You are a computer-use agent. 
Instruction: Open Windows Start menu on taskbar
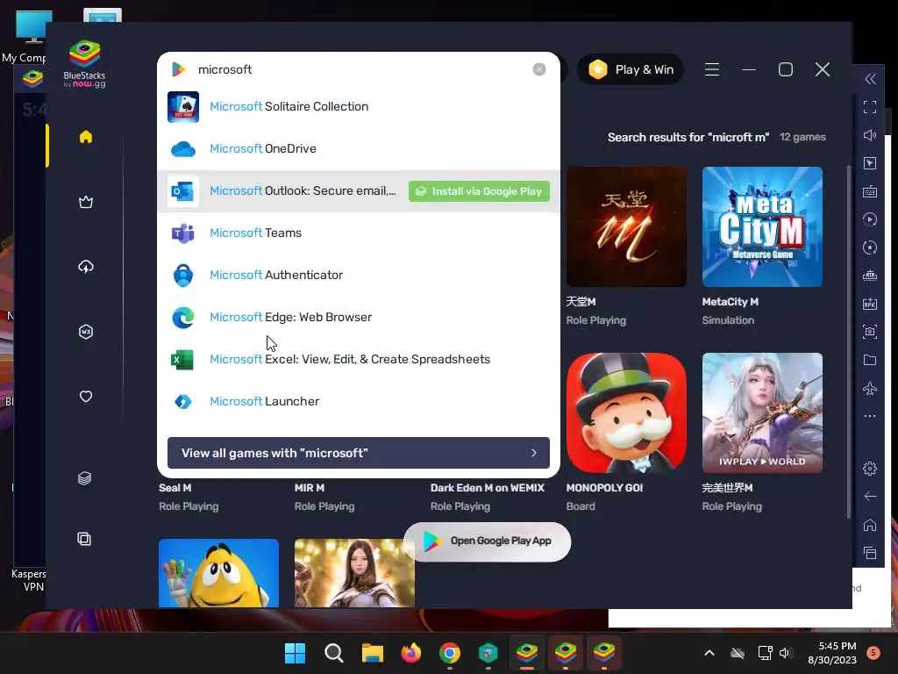pos(296,653)
